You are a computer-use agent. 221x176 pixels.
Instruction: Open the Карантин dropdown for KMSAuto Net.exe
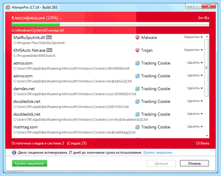(x=193, y=50)
